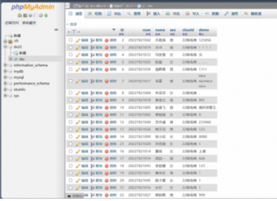Click the red delete icon for row id 13
This screenshot has height=201, width=277.
click(107, 129)
